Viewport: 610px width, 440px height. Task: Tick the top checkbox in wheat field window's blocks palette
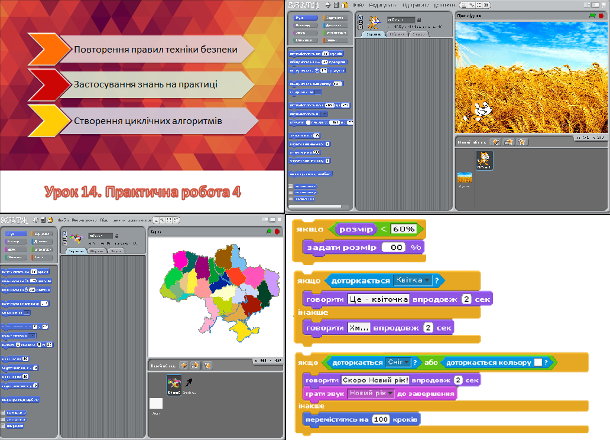[x=291, y=185]
